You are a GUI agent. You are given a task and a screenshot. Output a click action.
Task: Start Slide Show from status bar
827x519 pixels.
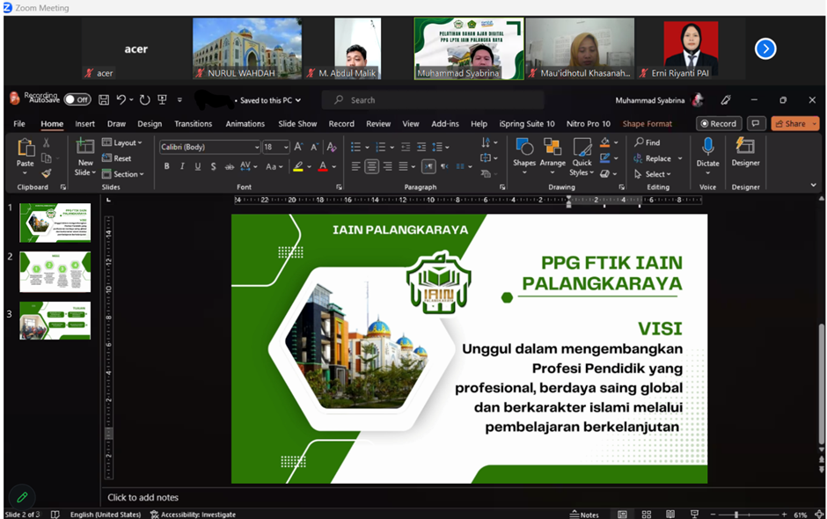(695, 515)
